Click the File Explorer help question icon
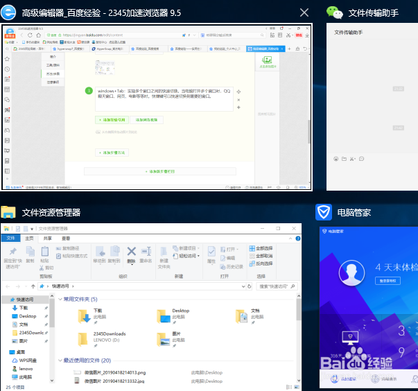The image size is (418, 391). [298, 238]
